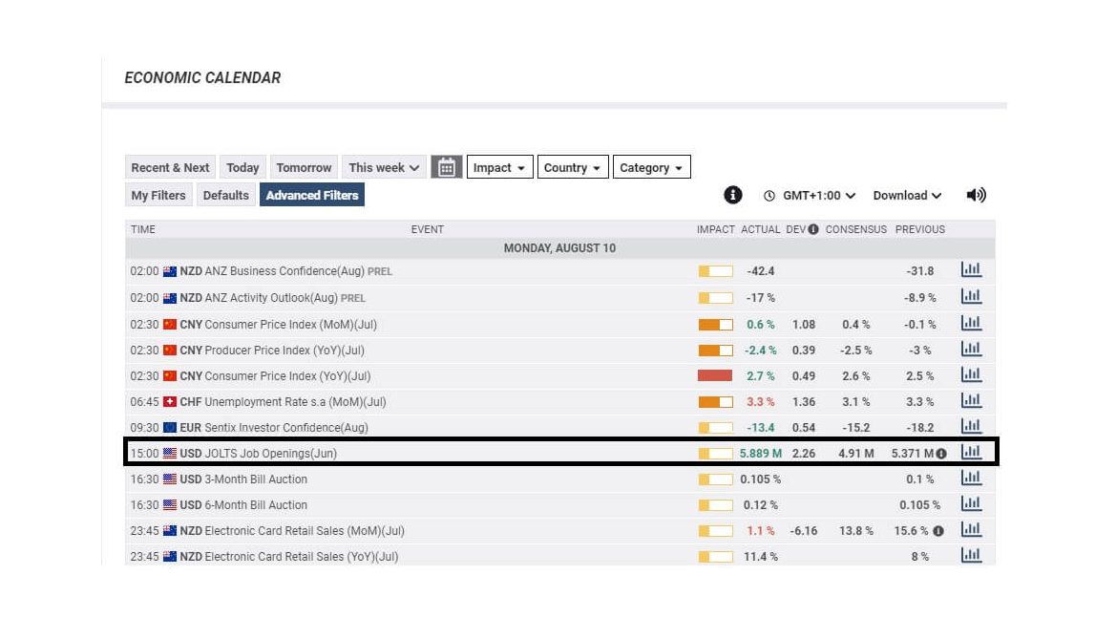Click the deviation value -6.16
1095x618 pixels.
[803, 531]
